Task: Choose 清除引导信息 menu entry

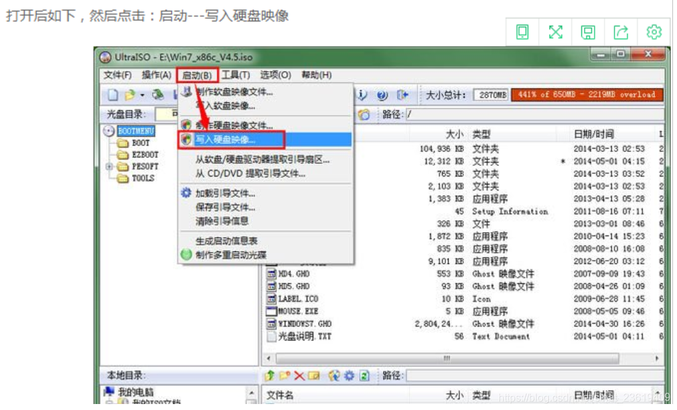Action: pos(265,221)
